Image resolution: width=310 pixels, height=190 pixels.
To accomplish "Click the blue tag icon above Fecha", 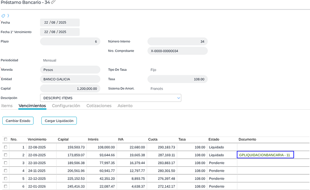I will click(x=3, y=16).
